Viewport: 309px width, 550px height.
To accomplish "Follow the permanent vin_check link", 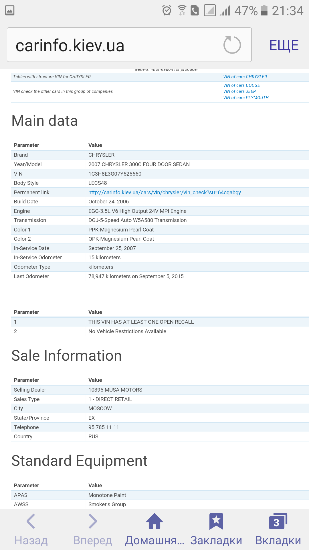I will coord(165,192).
